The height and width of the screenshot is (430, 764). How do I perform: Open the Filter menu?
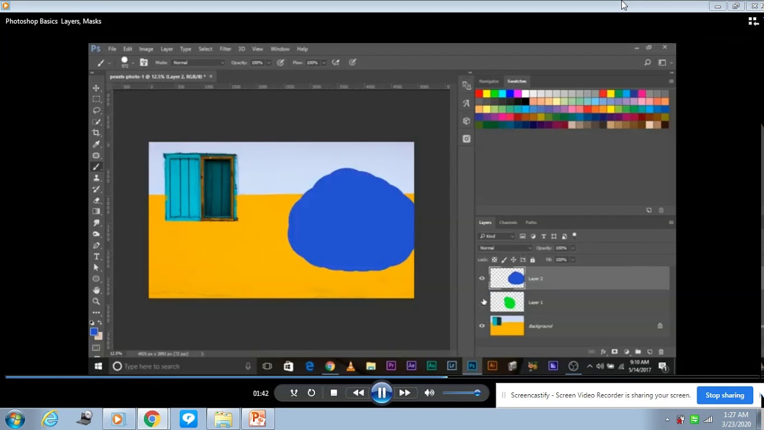click(x=225, y=49)
